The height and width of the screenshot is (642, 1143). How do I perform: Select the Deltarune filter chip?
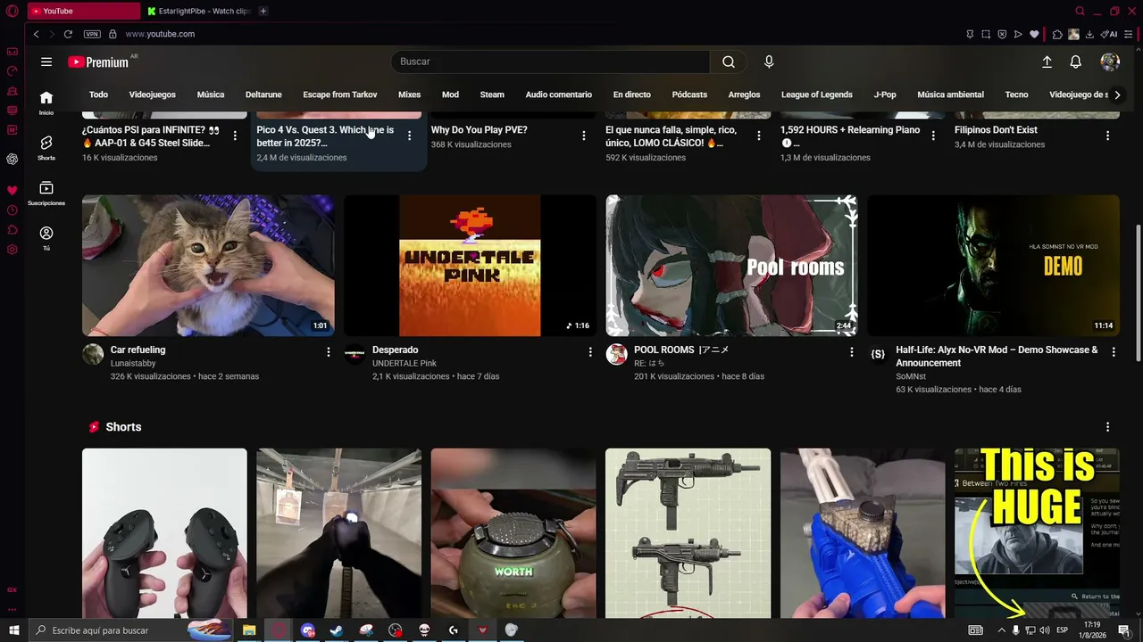263,95
